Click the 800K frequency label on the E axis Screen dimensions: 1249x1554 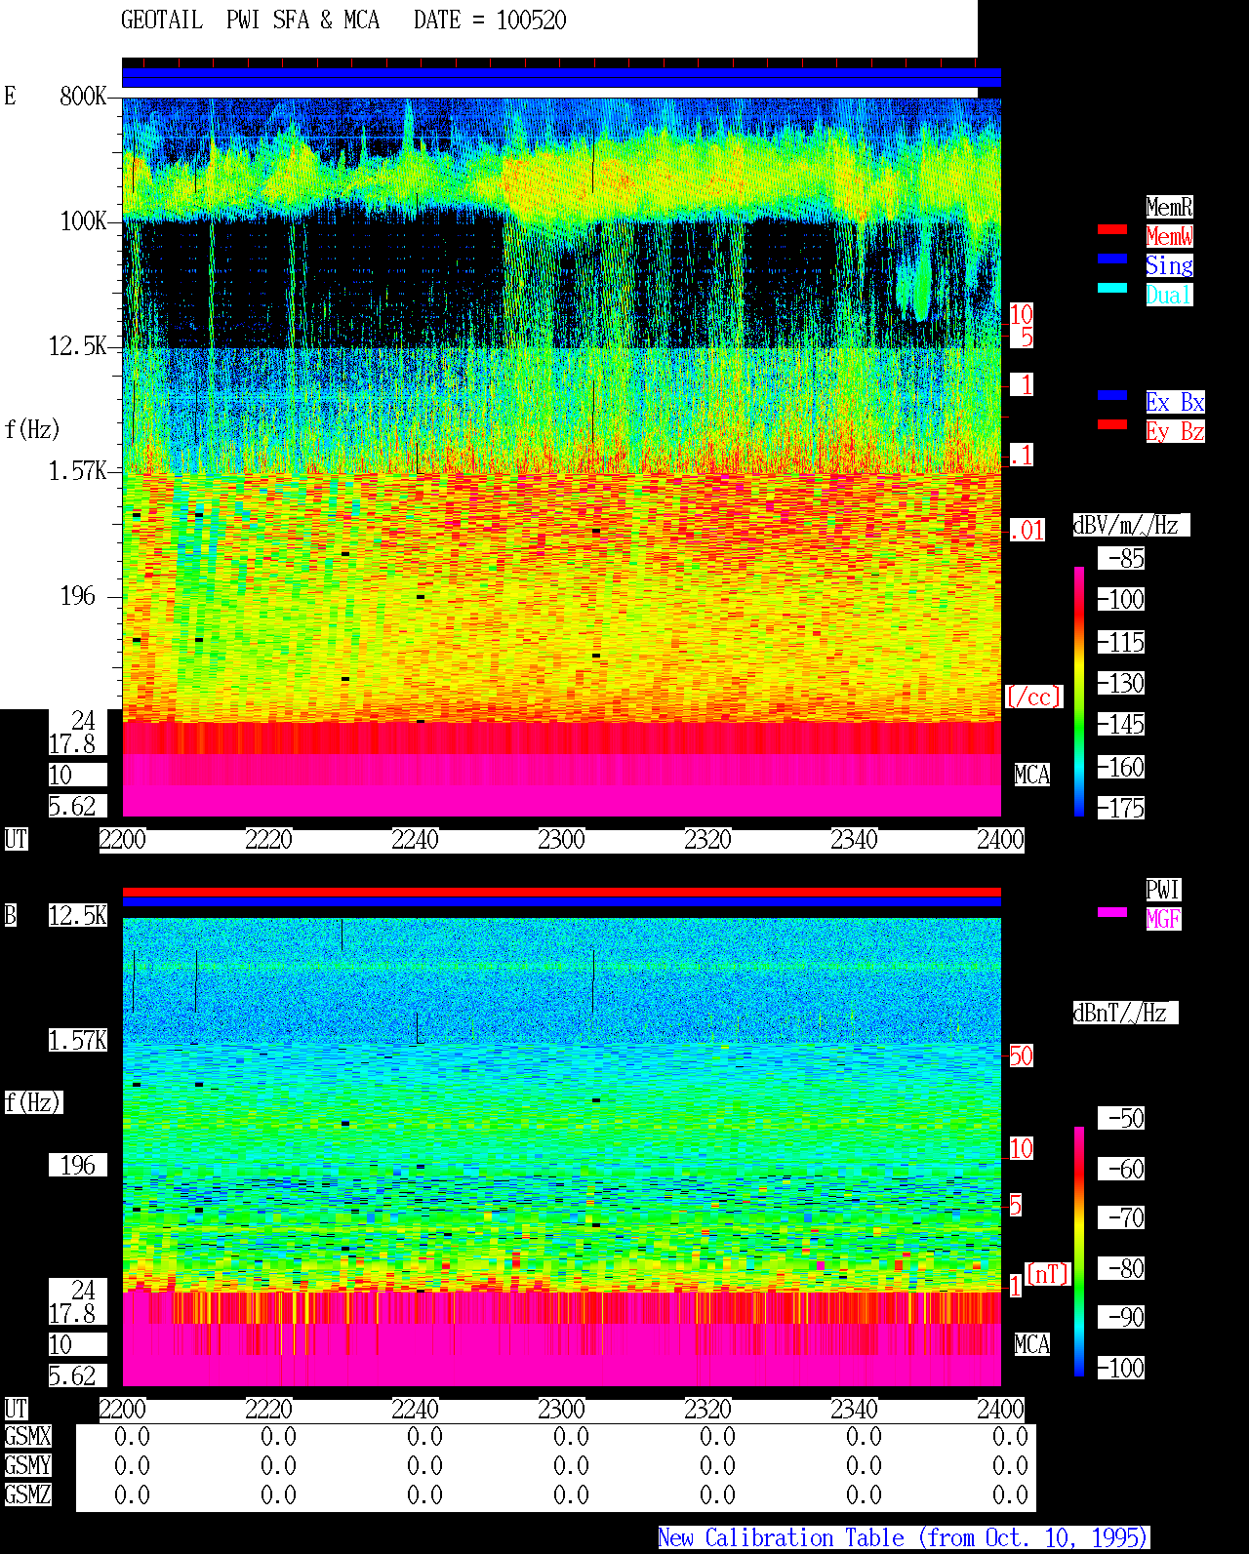click(x=83, y=96)
